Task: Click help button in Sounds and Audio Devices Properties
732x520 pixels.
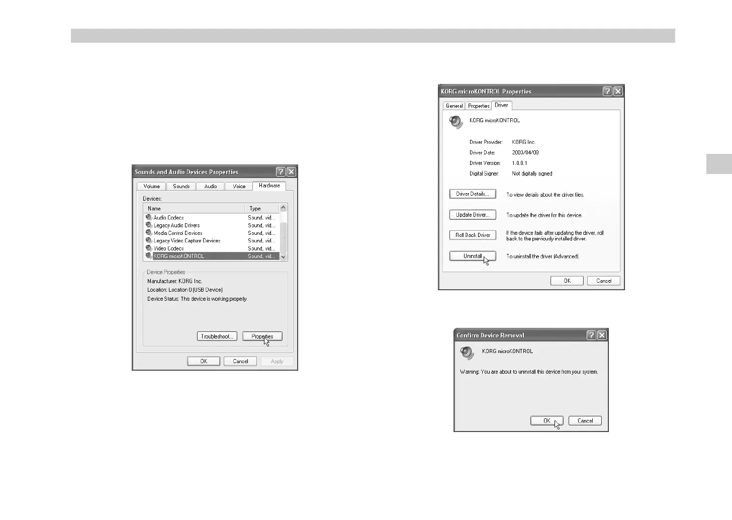Action: click(x=281, y=172)
